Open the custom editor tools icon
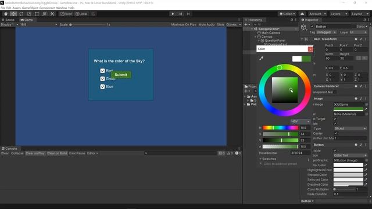The image size is (372, 209). [52, 14]
